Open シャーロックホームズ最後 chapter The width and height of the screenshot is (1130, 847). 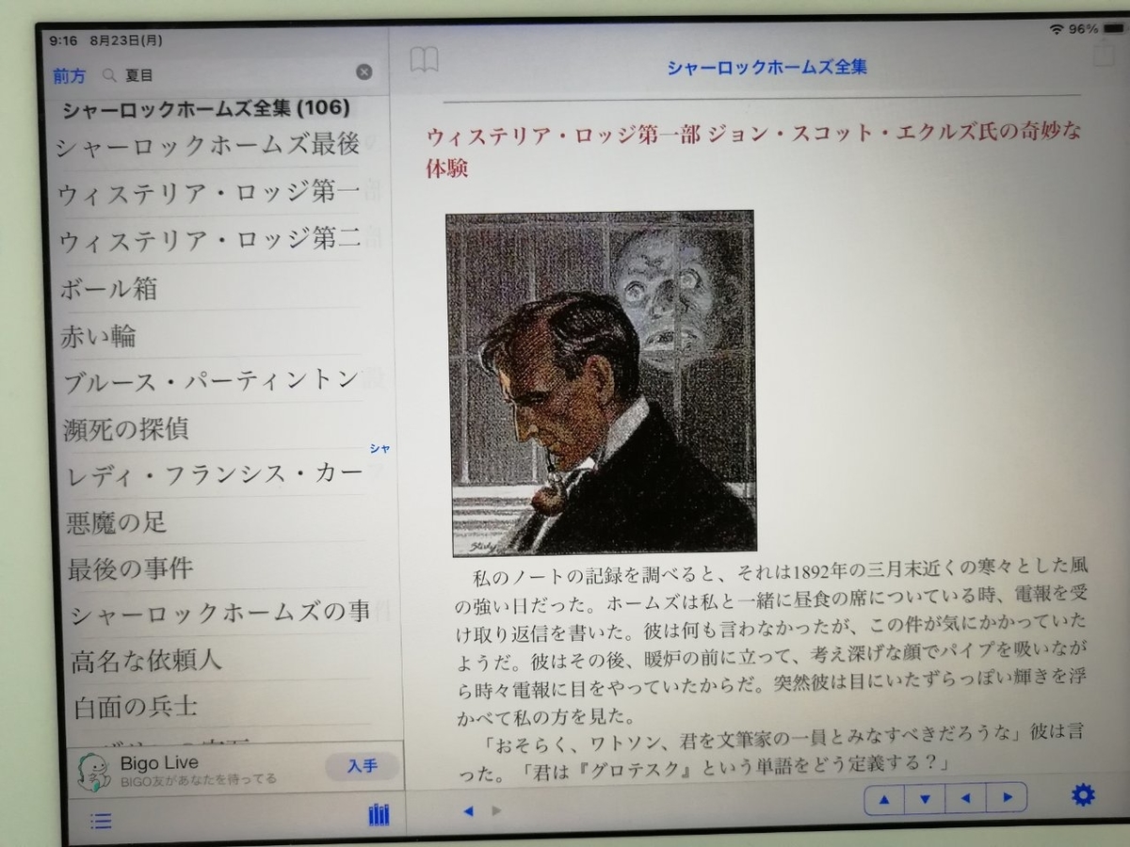coord(207,146)
